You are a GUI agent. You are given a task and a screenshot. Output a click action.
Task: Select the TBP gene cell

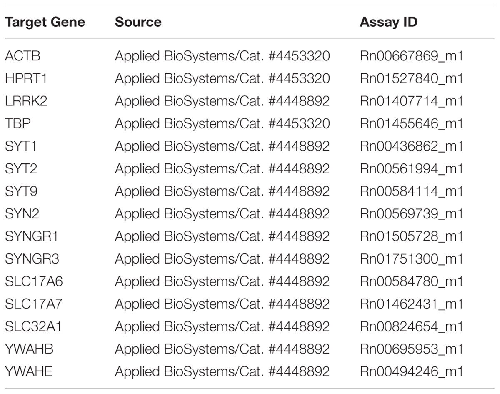[17, 123]
